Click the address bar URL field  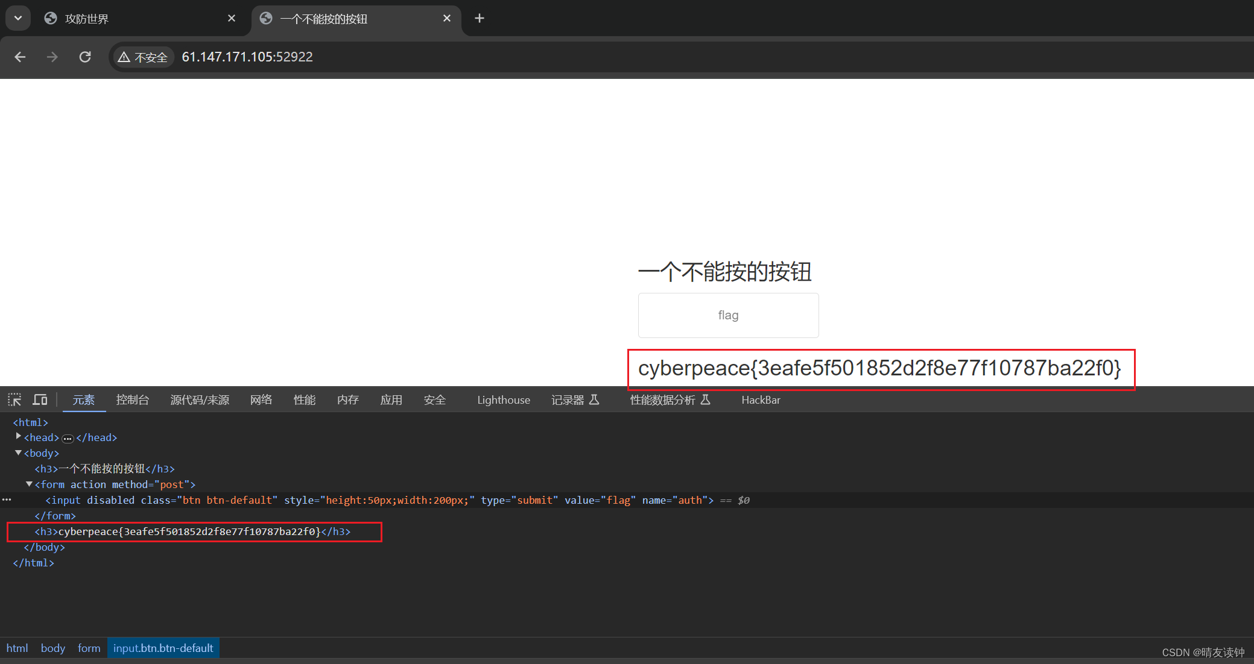click(247, 57)
